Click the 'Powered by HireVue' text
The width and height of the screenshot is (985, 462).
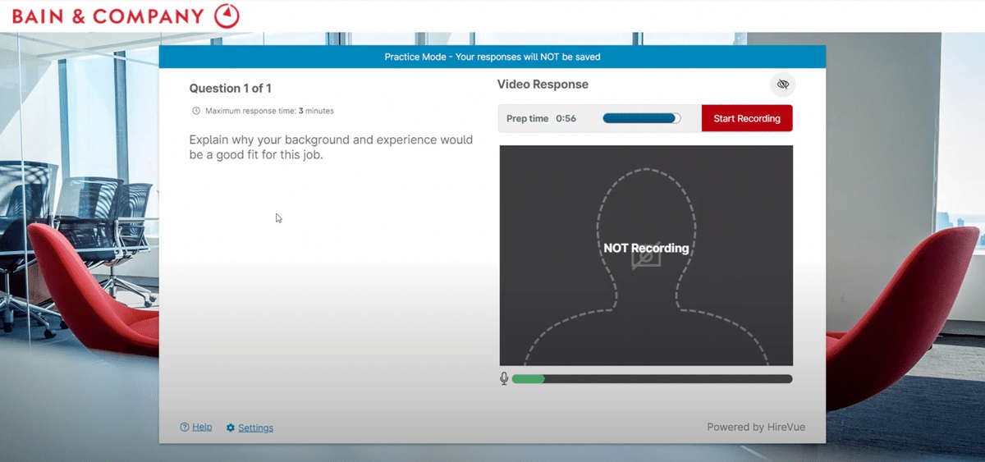pyautogui.click(x=754, y=427)
